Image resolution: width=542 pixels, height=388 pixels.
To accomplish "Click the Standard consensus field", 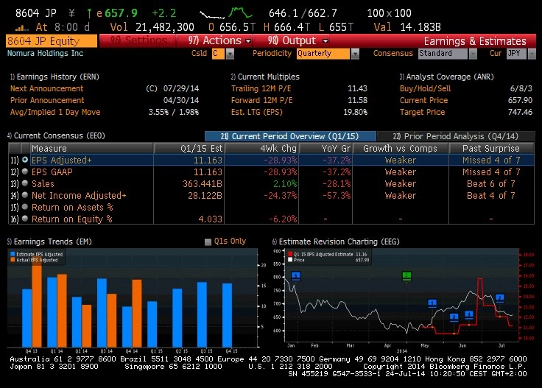I will coord(443,54).
